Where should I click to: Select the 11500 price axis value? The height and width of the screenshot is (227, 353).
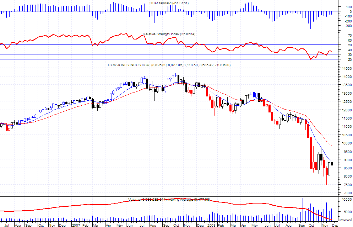347,118
